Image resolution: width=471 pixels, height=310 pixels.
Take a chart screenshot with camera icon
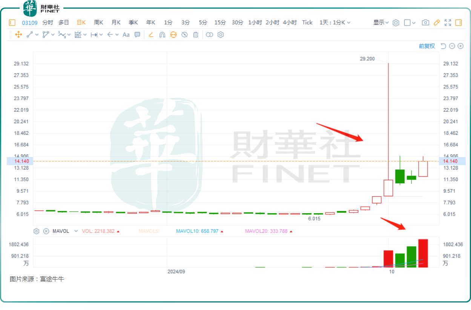tap(425, 23)
